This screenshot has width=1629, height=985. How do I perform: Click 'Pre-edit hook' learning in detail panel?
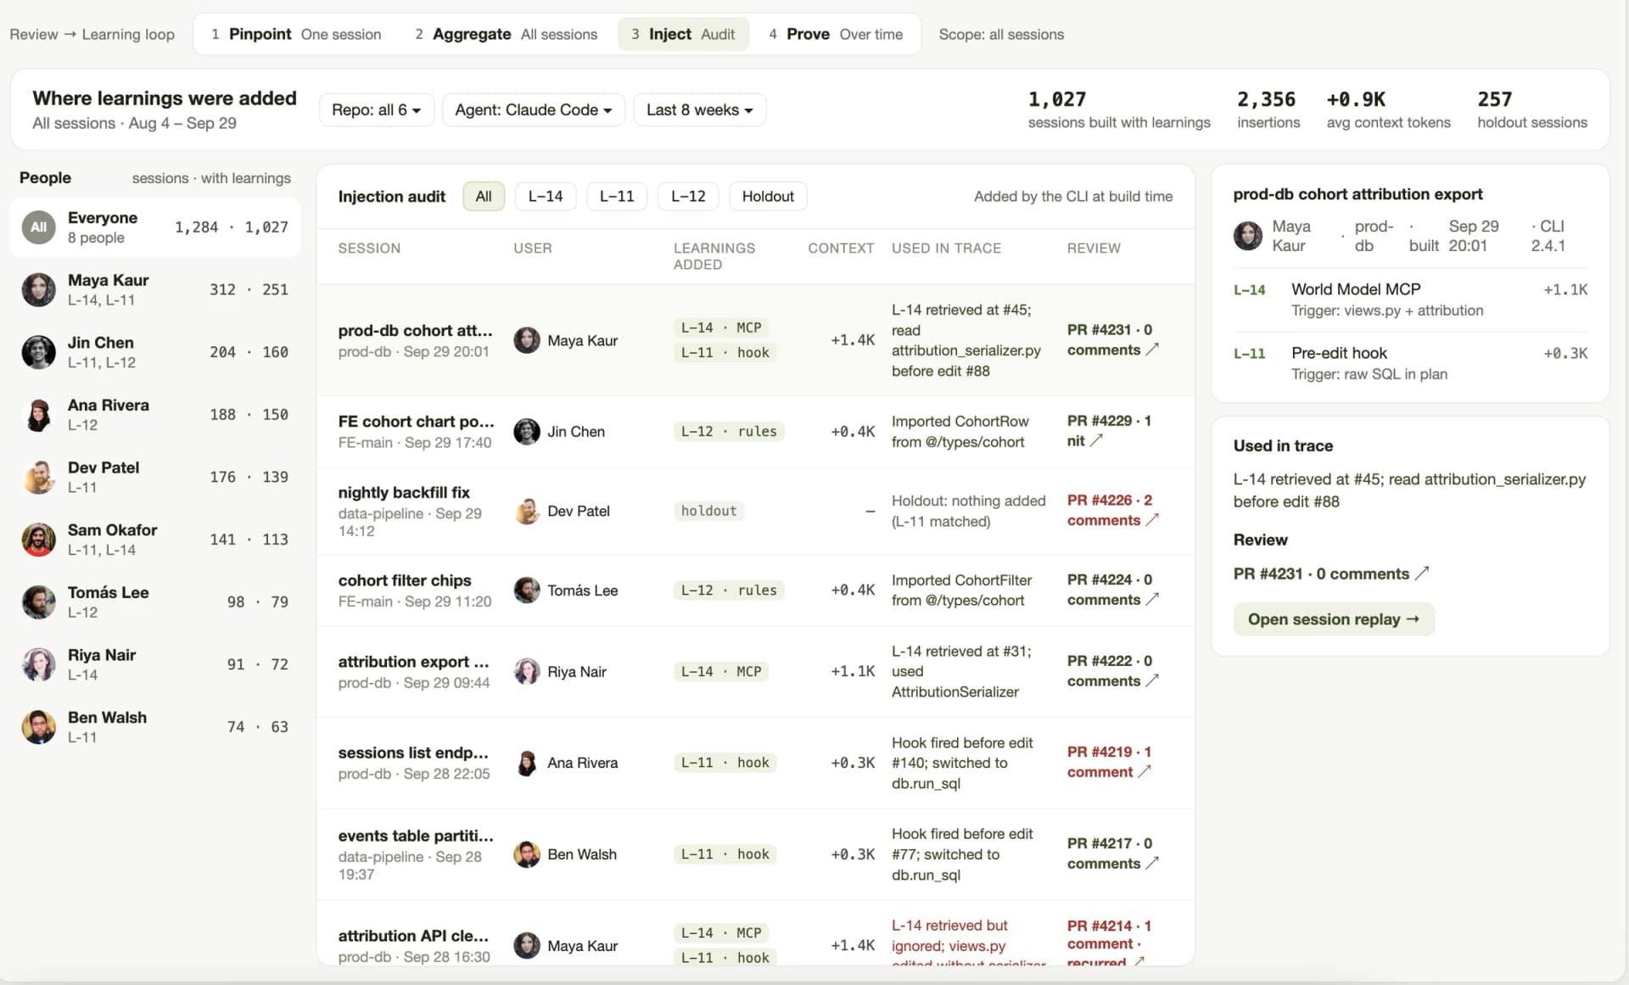(1339, 353)
